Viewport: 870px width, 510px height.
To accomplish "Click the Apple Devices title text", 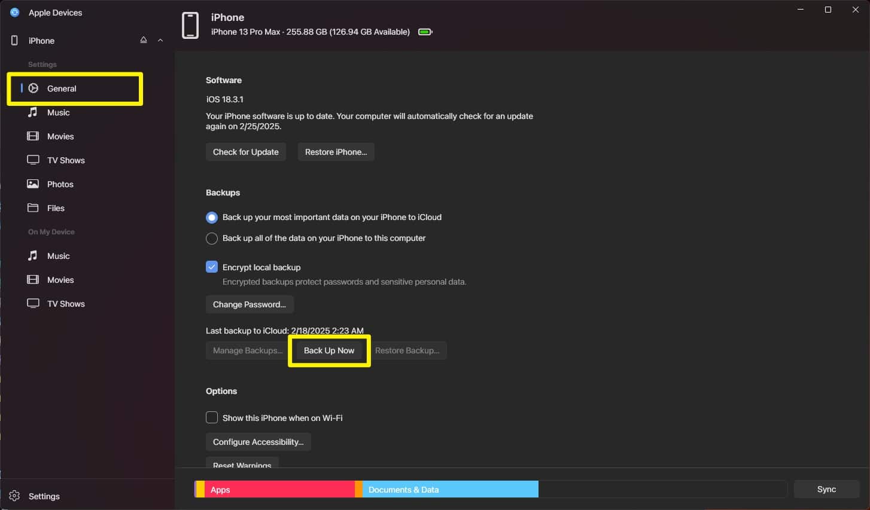I will click(55, 13).
